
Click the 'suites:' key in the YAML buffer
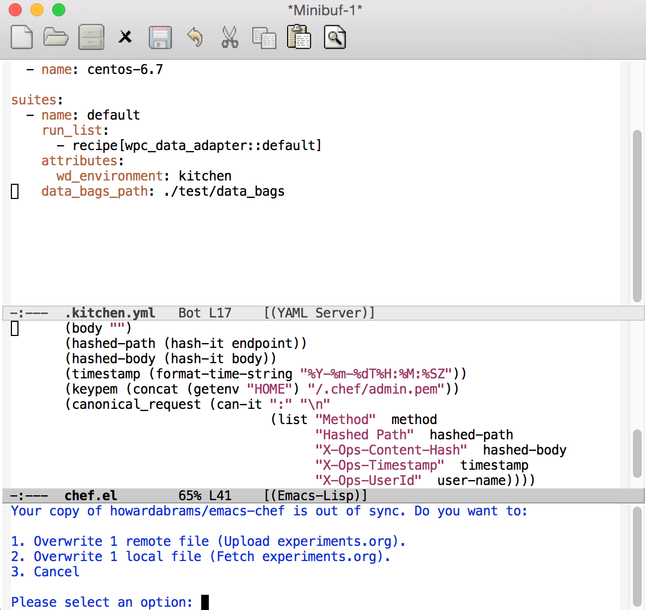tap(36, 99)
